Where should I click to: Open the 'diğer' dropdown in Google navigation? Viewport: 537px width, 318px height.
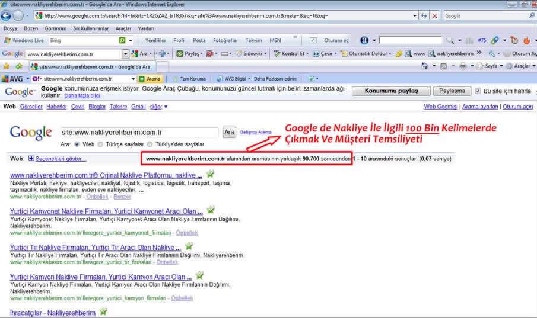[x=158, y=107]
